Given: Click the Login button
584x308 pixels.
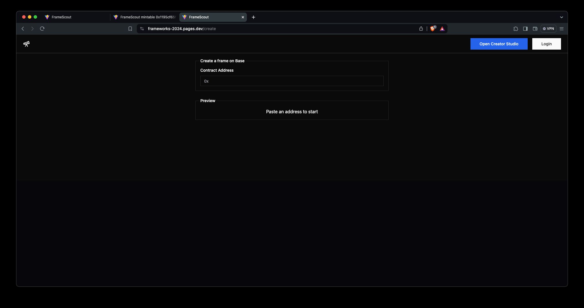Looking at the screenshot, I should 546,44.
